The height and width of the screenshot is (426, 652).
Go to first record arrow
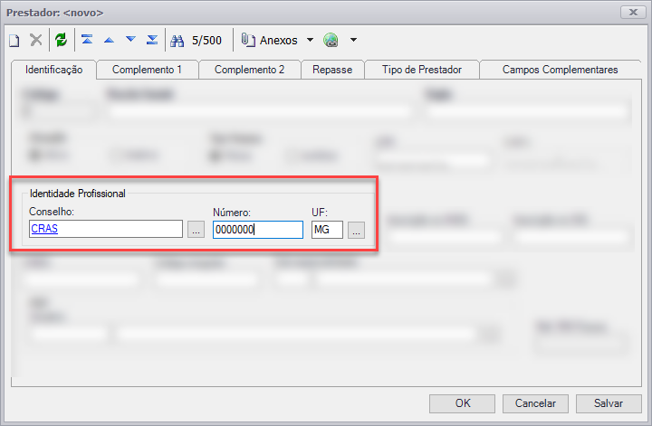(x=87, y=40)
